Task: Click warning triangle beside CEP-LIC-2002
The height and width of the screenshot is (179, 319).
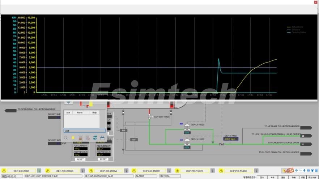Action: coord(4,171)
